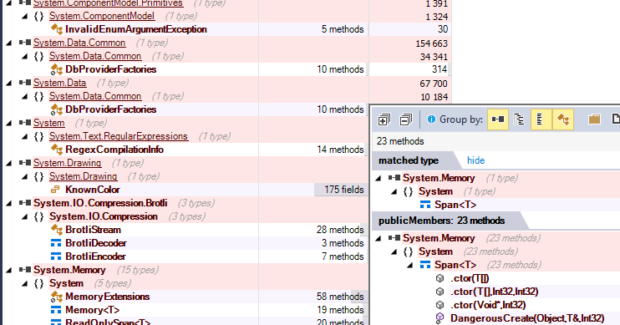Click the Collapse All icon in the popup toolbar

(406, 119)
